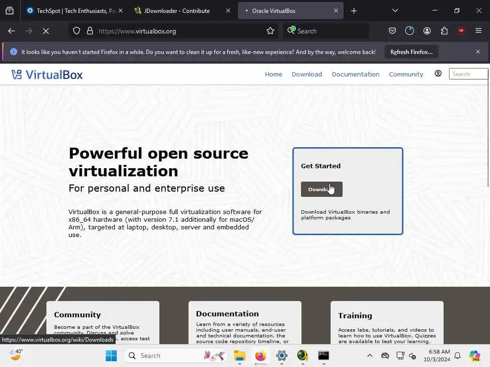The width and height of the screenshot is (490, 367).
Task: Switch to the TechSpot tab
Action: [x=74, y=11]
